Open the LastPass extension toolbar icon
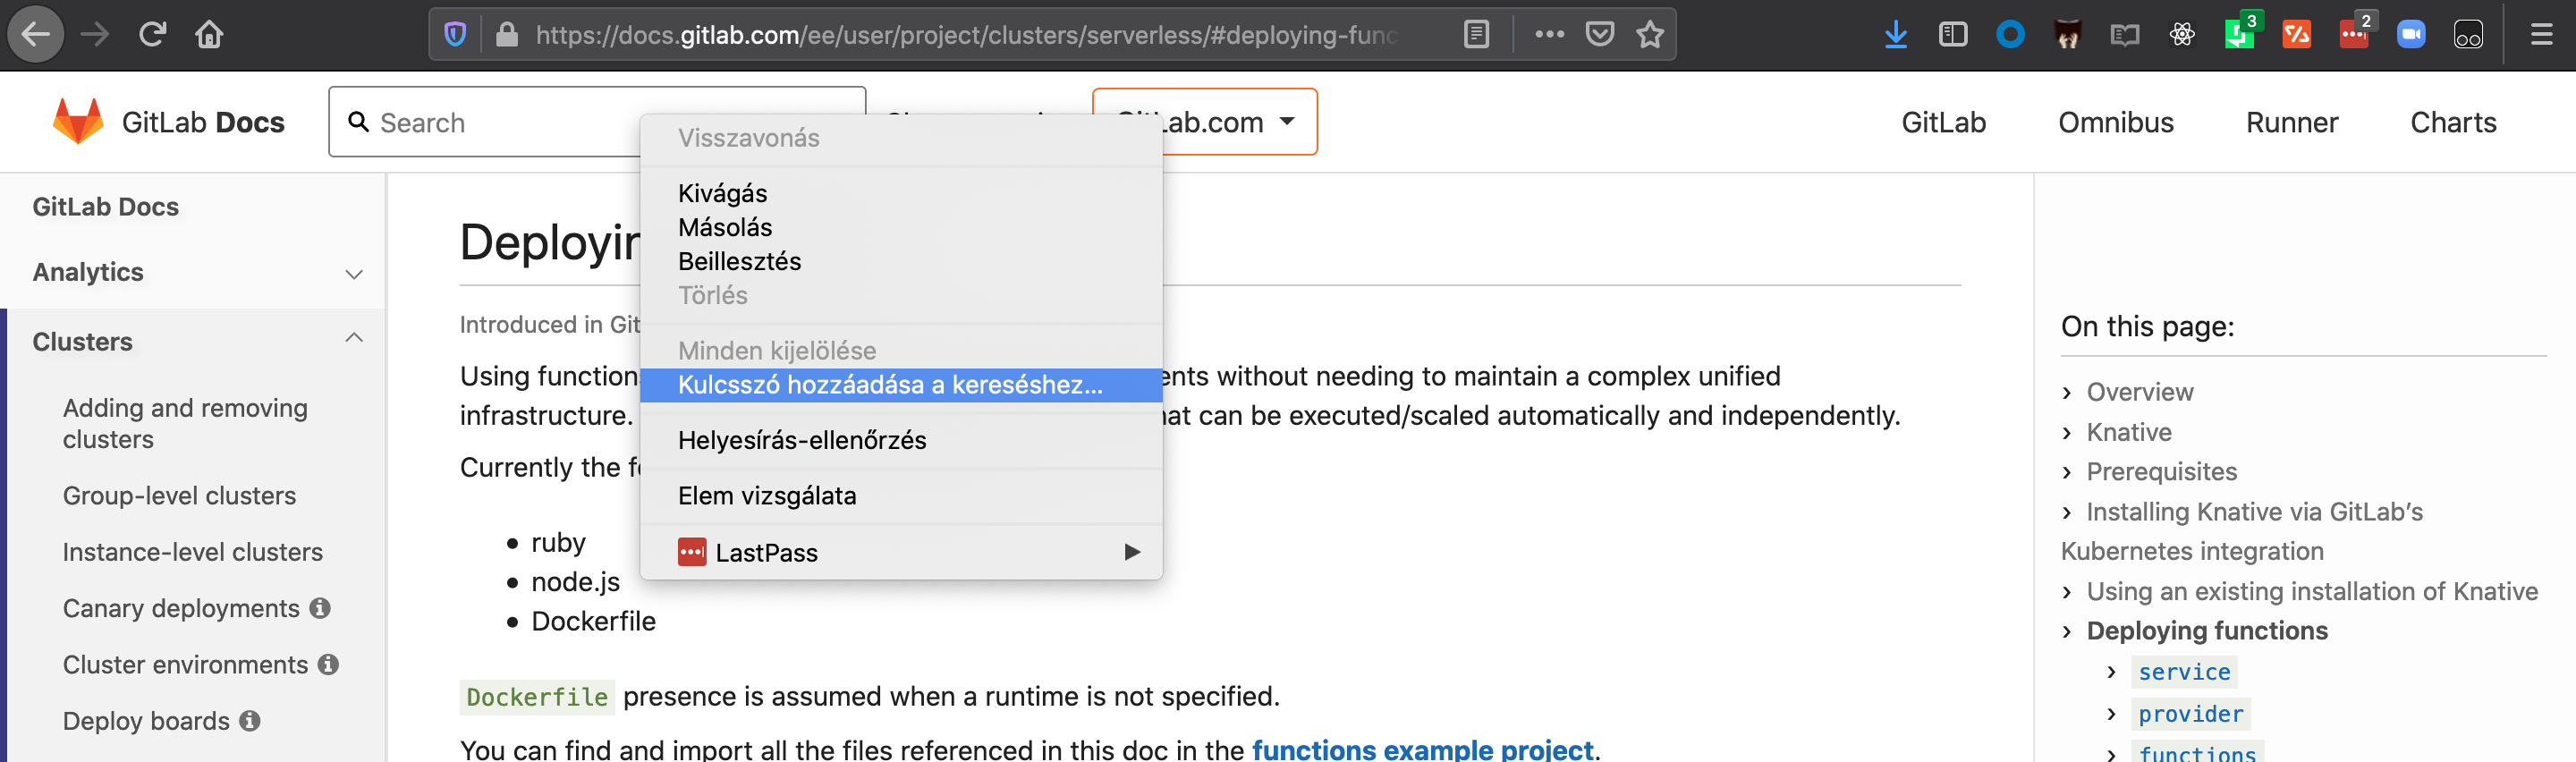 2354,35
